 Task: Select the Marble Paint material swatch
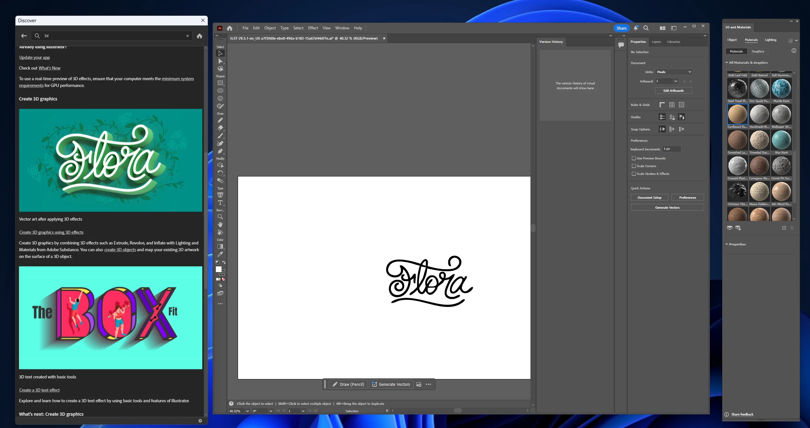[781, 89]
